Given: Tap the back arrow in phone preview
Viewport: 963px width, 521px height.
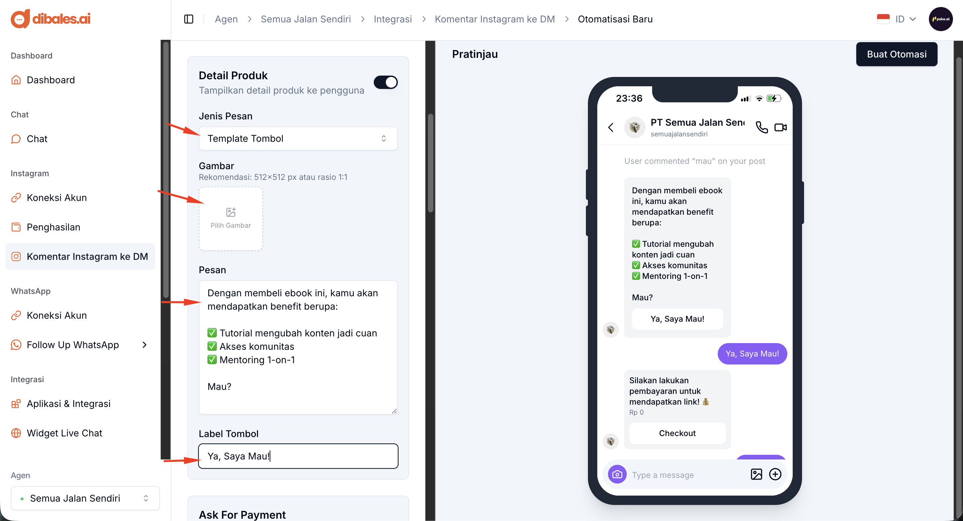Looking at the screenshot, I should tap(611, 127).
